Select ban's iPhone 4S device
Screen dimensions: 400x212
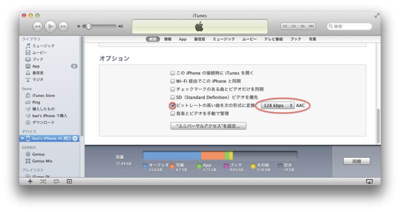pyautogui.click(x=49, y=138)
